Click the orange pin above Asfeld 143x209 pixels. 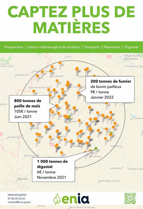point(31,124)
